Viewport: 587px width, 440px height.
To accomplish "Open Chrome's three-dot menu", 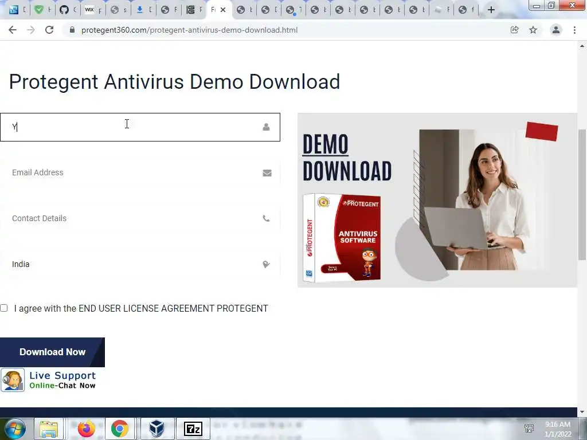I will (x=574, y=30).
